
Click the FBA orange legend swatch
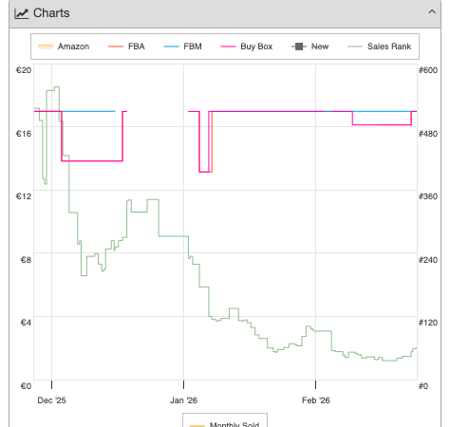click(x=116, y=46)
